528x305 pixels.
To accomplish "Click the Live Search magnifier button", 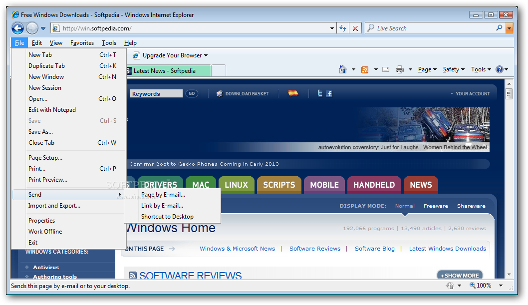I will [x=499, y=28].
